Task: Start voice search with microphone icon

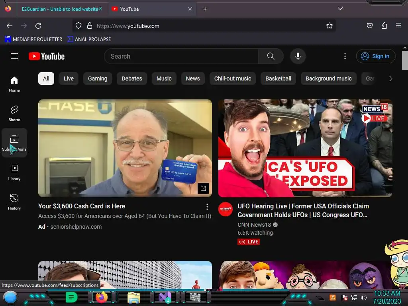Action: tap(298, 56)
